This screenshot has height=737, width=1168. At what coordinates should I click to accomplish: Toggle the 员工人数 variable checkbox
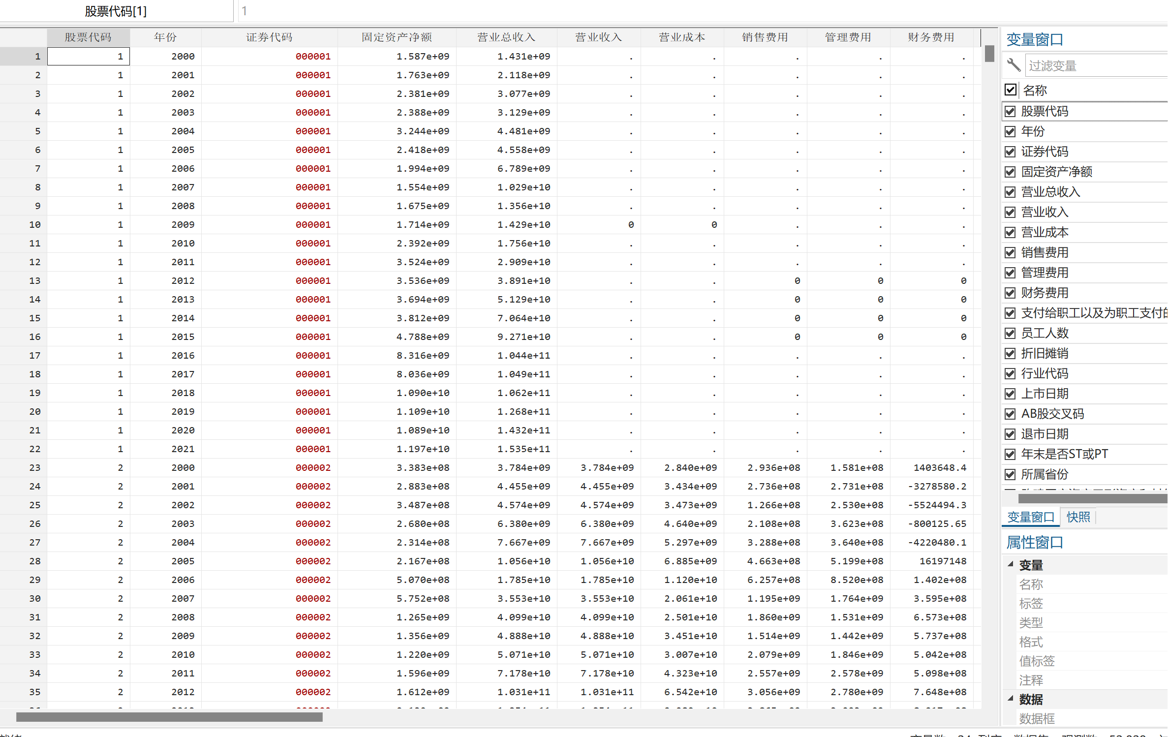1010,333
